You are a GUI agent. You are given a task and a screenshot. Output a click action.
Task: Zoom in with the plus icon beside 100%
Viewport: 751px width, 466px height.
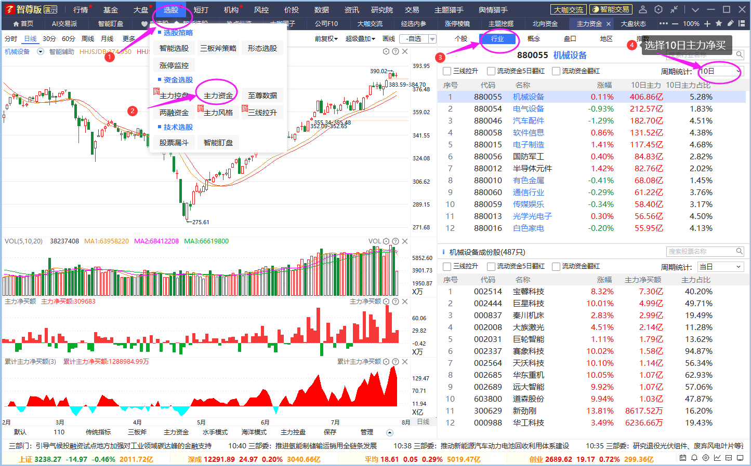point(707,24)
